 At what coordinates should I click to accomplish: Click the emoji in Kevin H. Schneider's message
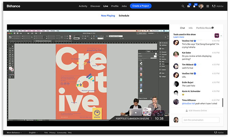coord(183,95)
